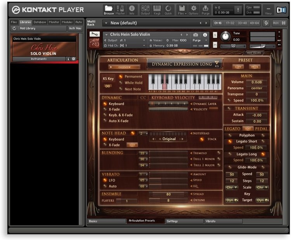Mute the instrument with M button
This screenshot has width=291, height=240.
coord(215,45)
